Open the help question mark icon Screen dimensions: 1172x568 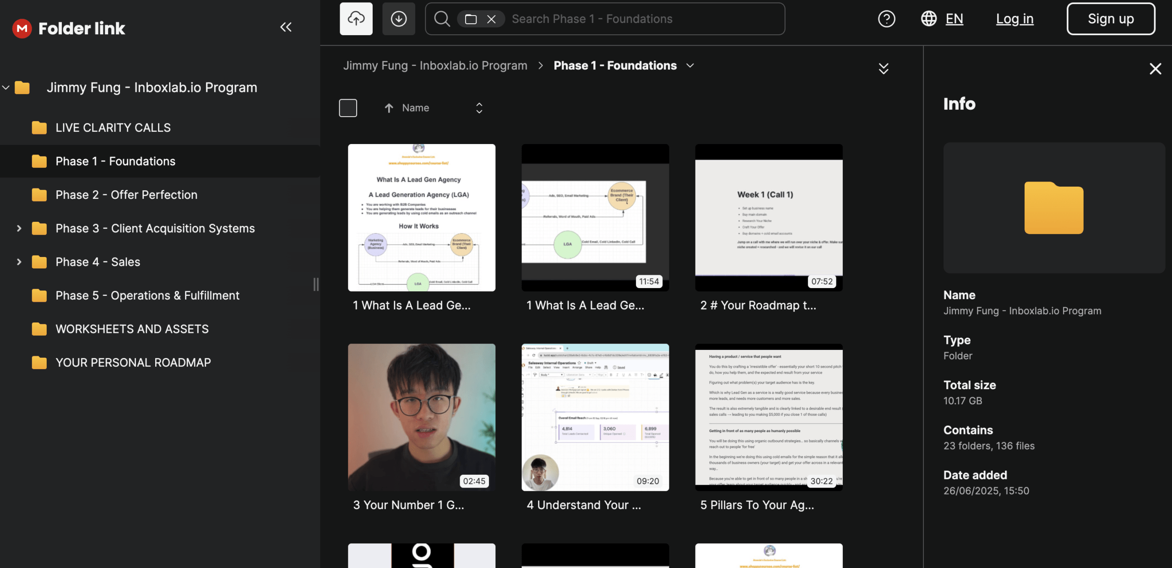point(886,19)
